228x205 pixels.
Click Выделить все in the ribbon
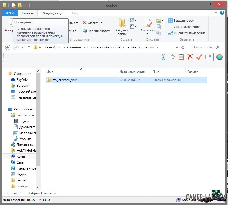point(181,21)
